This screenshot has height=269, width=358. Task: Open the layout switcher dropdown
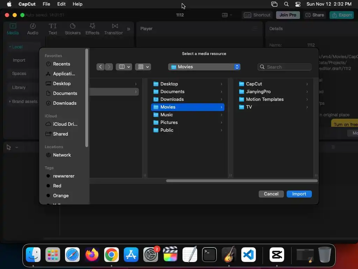pos(227,15)
